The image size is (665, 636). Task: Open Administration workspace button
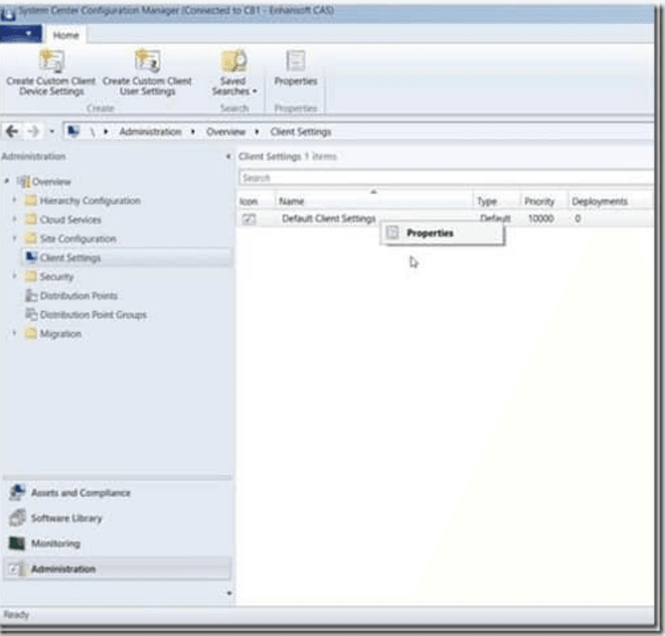point(117,569)
